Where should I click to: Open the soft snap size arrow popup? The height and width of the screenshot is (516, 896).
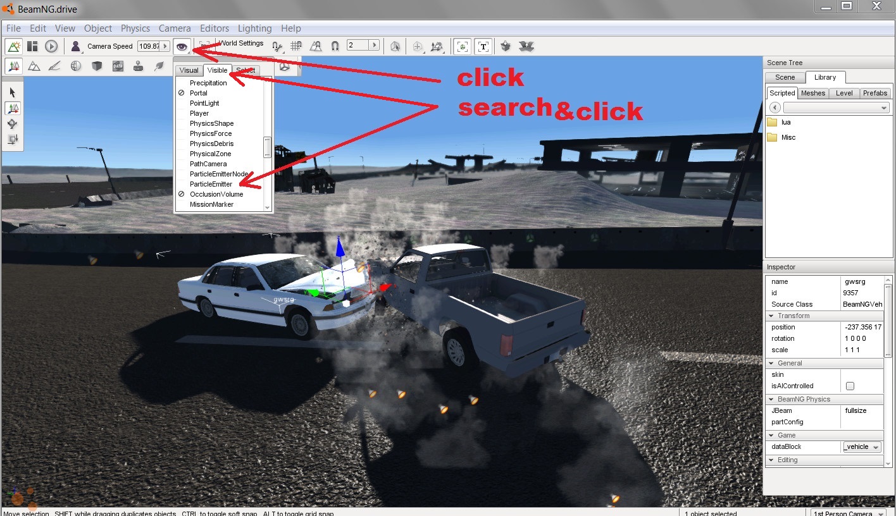click(x=375, y=46)
